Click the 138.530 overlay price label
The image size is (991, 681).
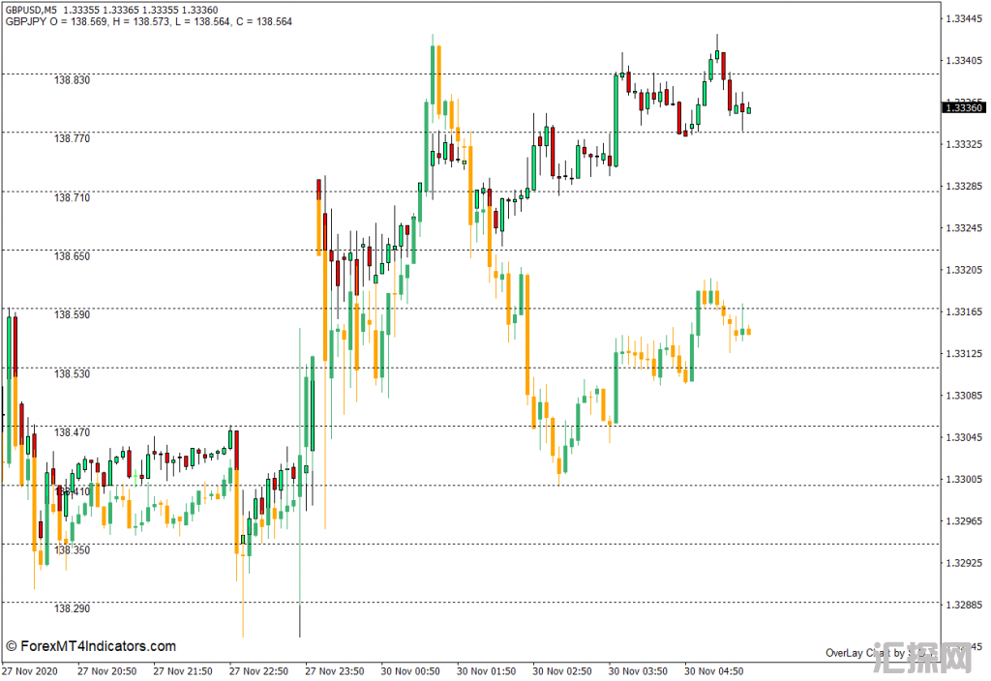pyautogui.click(x=73, y=374)
